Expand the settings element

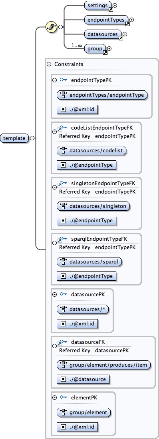click(x=115, y=5)
